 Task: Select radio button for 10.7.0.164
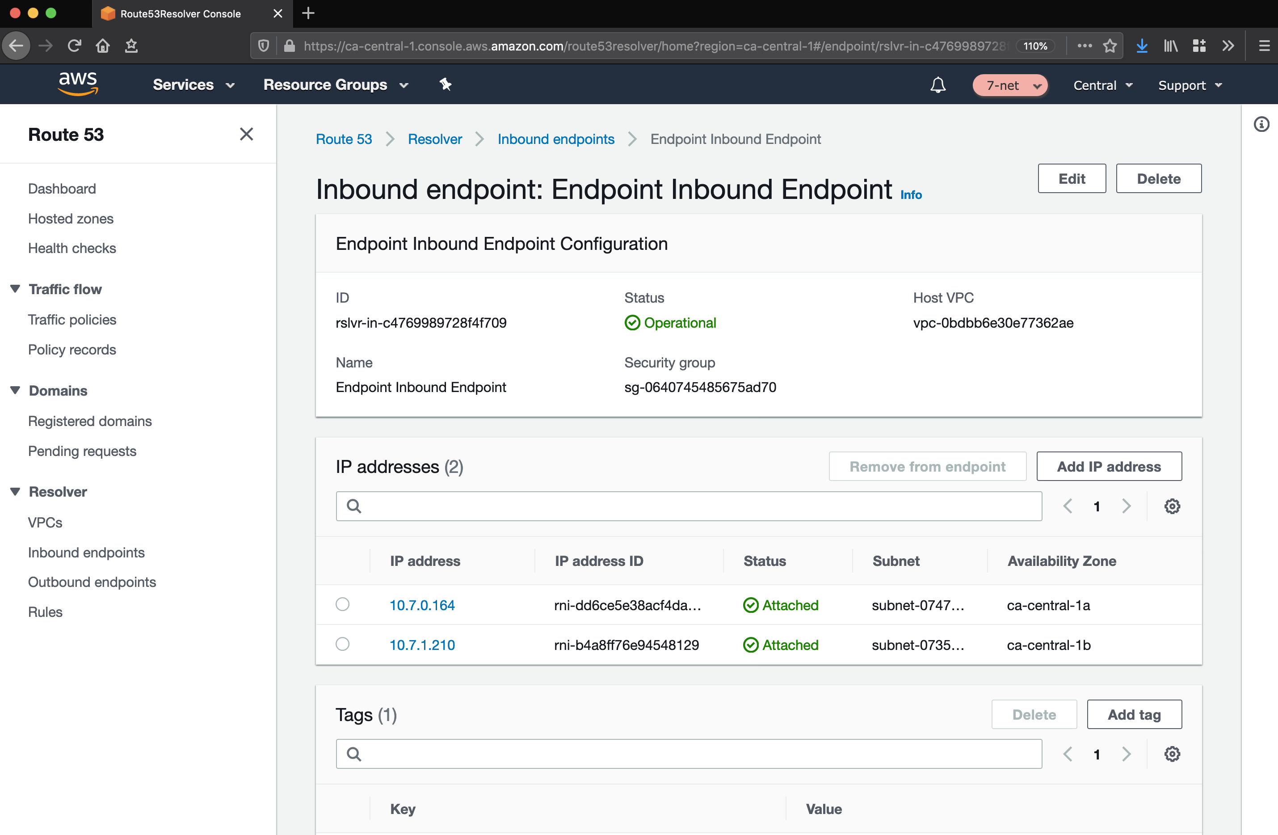point(343,604)
